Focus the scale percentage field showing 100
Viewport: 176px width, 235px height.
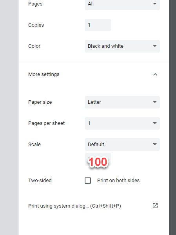98,159
